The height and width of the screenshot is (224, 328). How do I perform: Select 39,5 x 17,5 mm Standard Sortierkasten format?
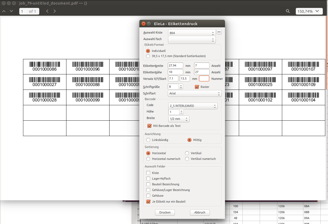pyautogui.click(x=176, y=56)
